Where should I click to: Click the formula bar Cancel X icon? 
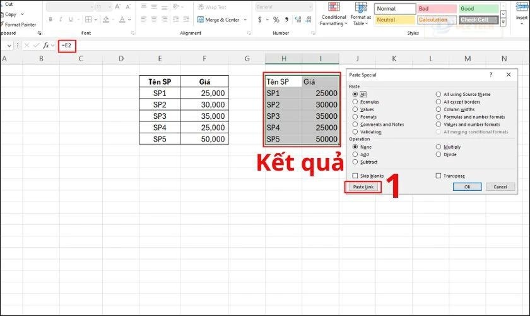click(26, 45)
